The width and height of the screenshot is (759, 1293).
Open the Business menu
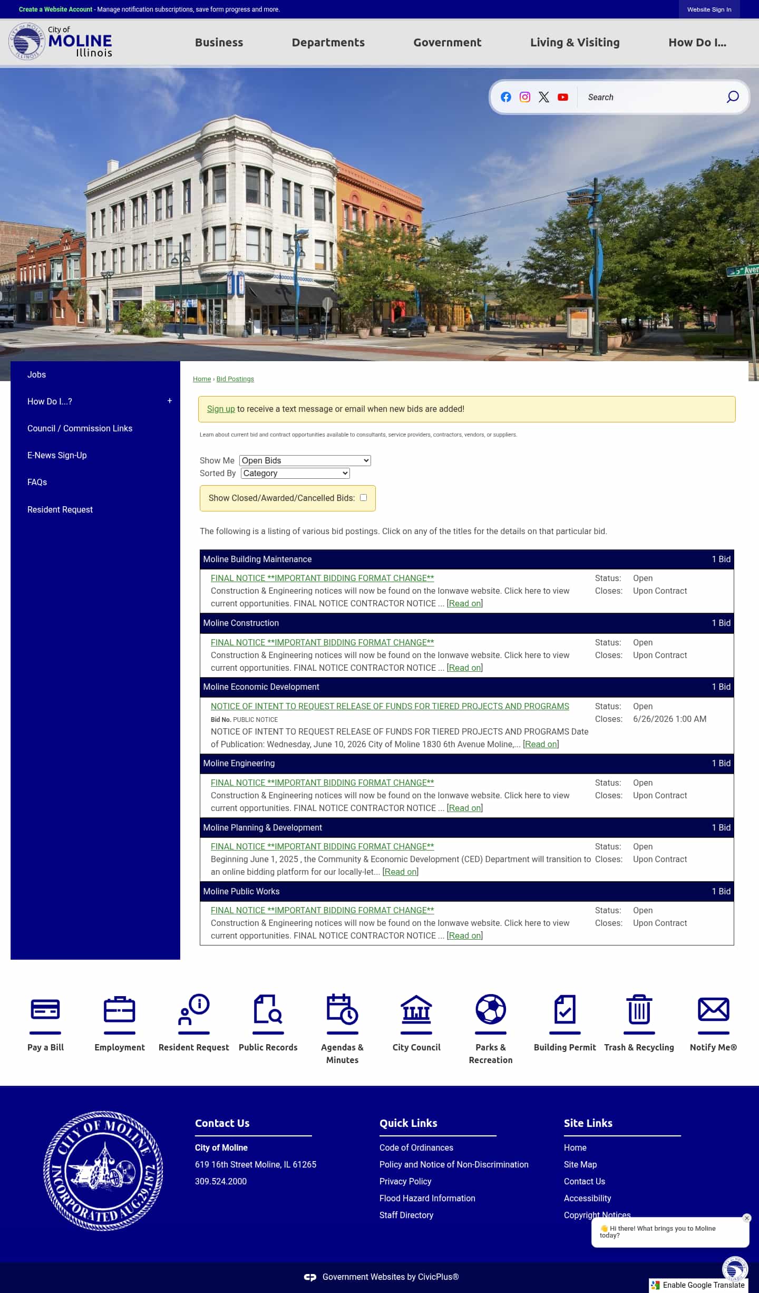[x=219, y=42]
